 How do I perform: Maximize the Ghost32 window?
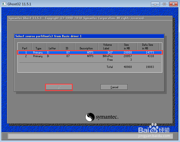(164, 4)
